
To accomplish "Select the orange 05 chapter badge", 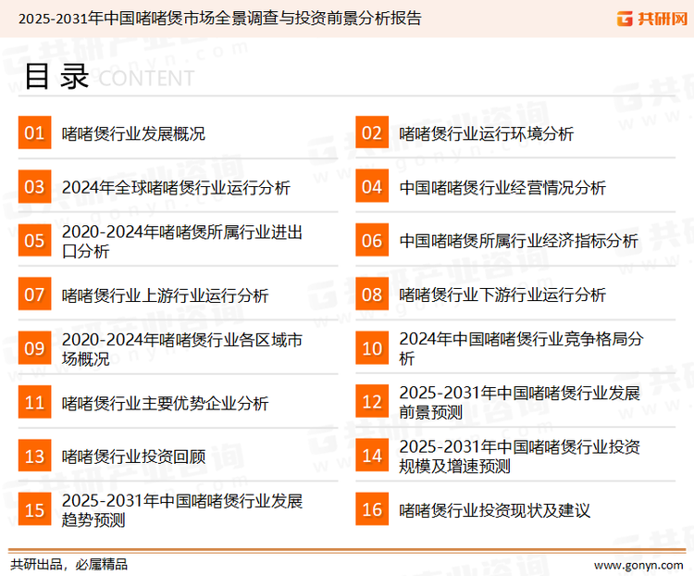I will [x=34, y=240].
